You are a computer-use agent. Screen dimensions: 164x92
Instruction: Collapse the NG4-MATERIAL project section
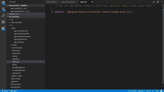point(8,17)
